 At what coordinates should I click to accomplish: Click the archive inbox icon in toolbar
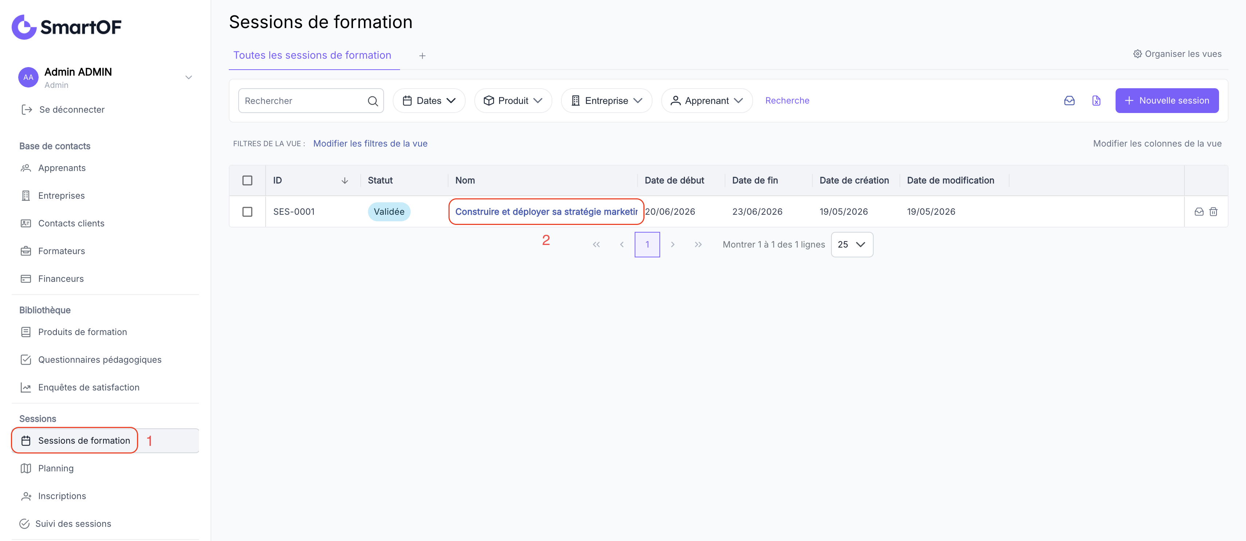pos(1069,101)
